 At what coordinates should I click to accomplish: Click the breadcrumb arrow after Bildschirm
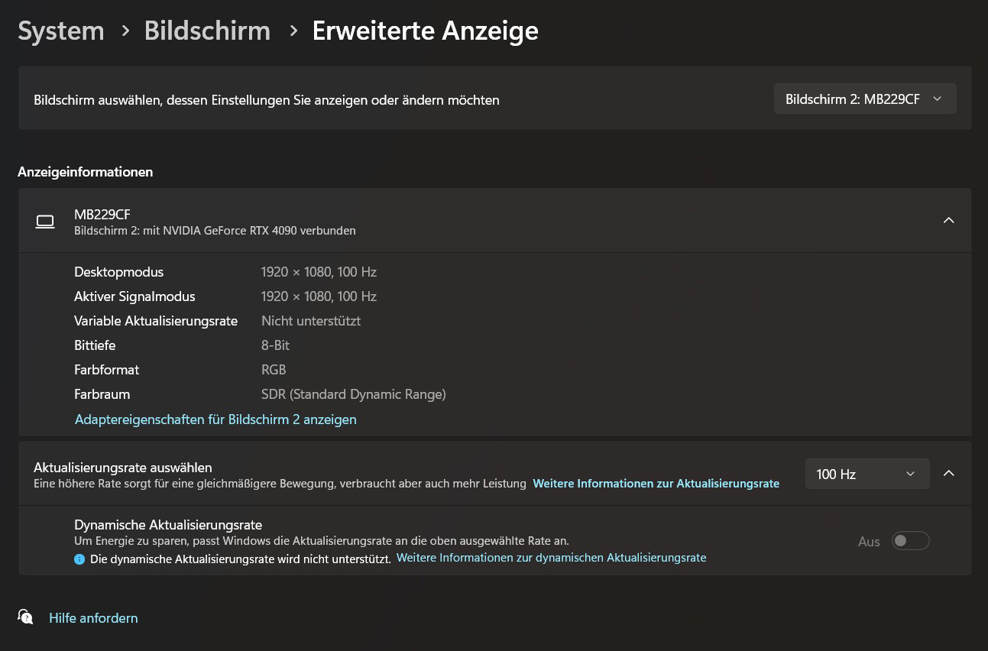point(293,31)
